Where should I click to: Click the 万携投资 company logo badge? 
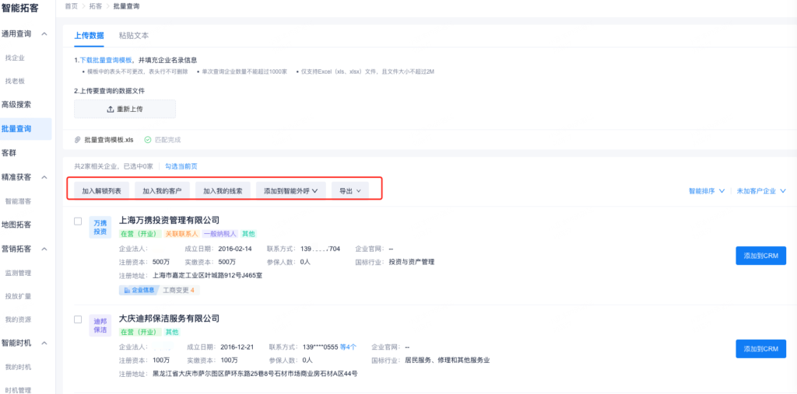(x=101, y=227)
